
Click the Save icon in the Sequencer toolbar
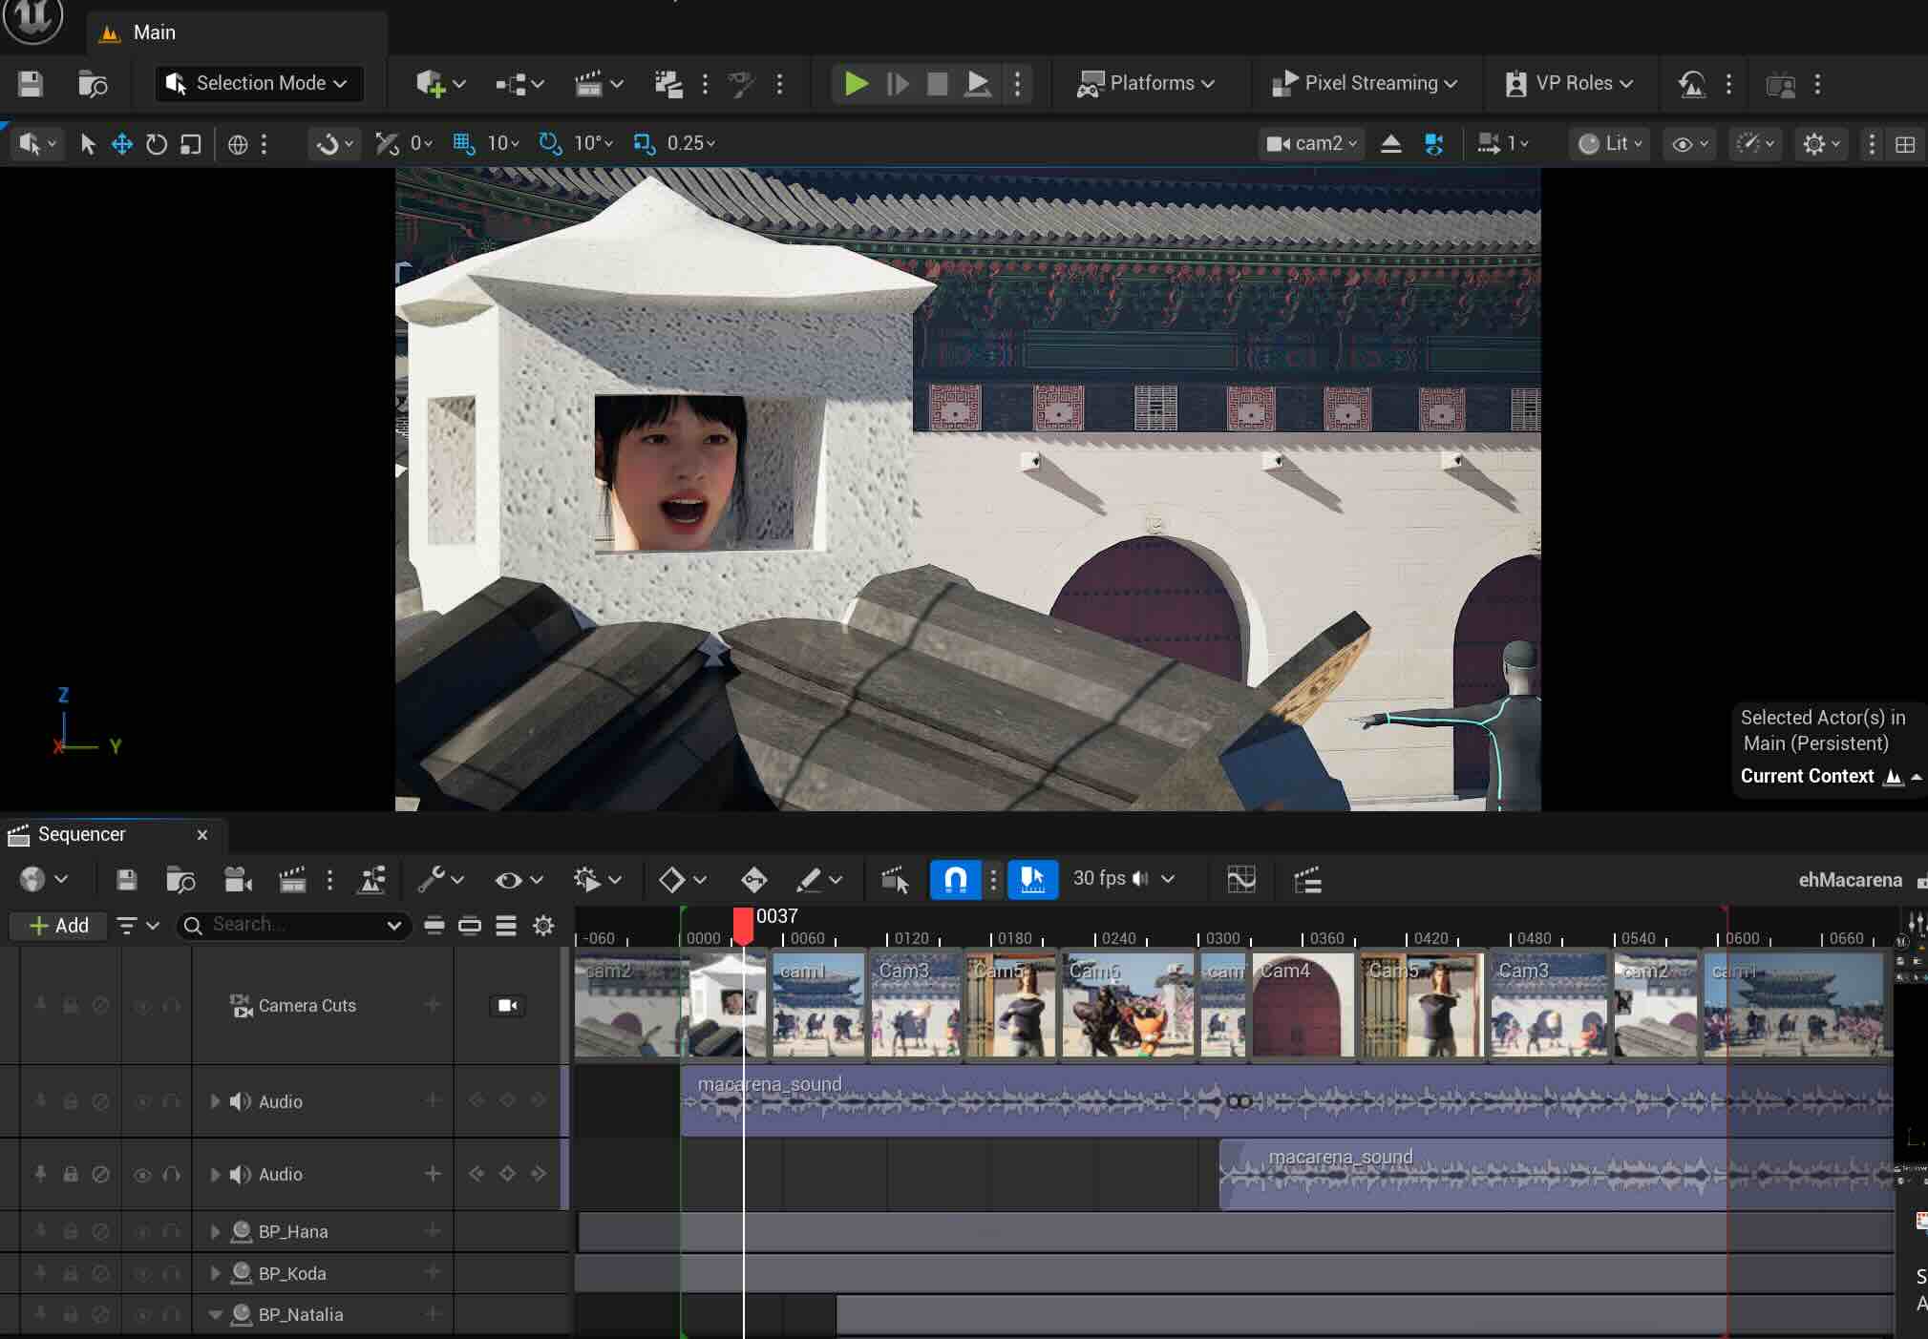(x=126, y=880)
